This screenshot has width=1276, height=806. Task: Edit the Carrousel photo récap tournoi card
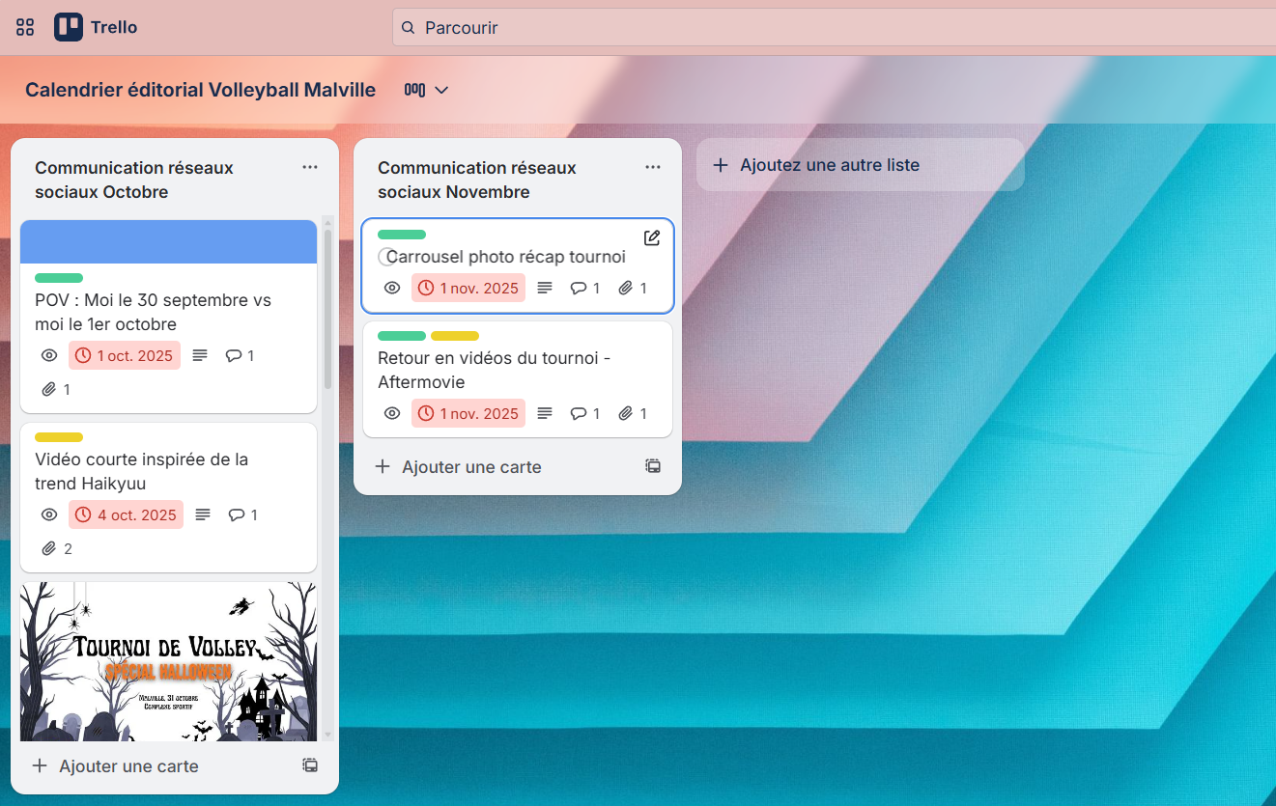(652, 237)
